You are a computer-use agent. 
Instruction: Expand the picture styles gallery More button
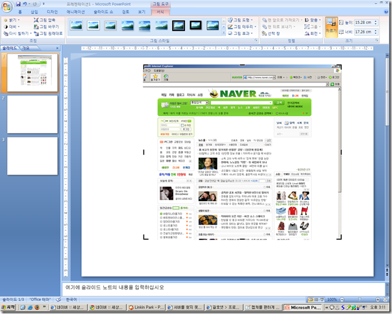pos(224,32)
